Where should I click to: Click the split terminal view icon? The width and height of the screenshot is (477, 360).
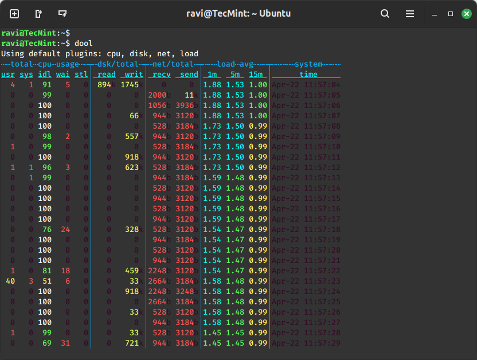[x=62, y=13]
